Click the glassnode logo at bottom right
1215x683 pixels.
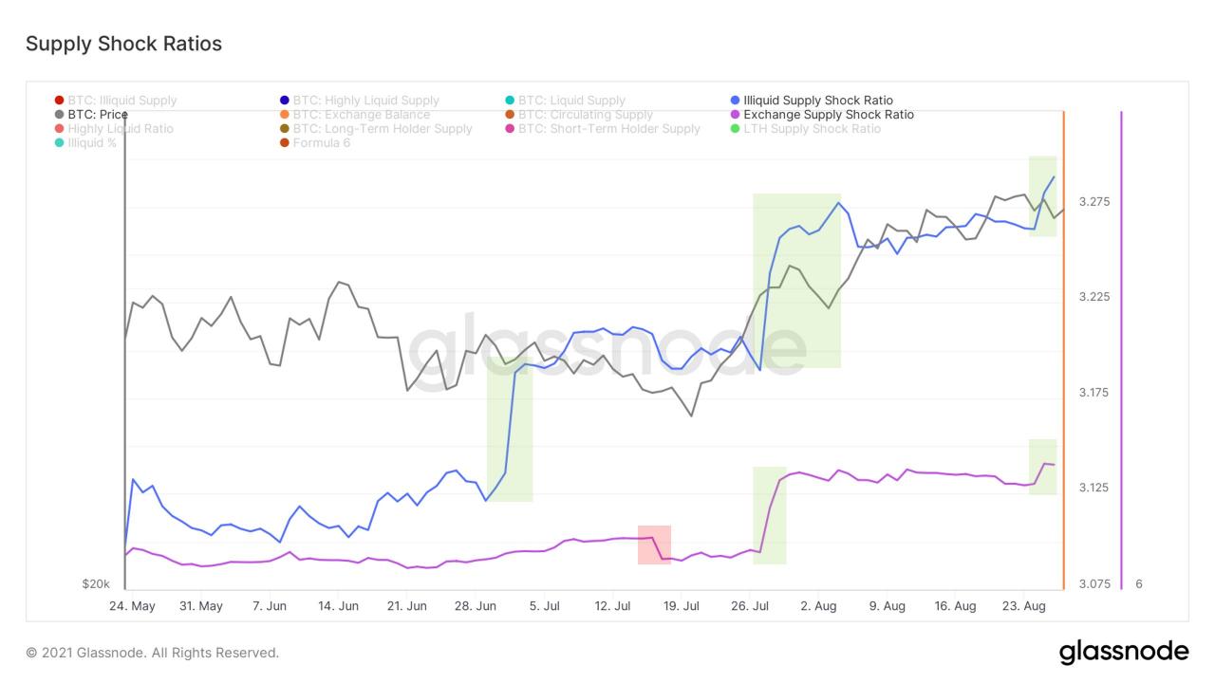point(1123,653)
